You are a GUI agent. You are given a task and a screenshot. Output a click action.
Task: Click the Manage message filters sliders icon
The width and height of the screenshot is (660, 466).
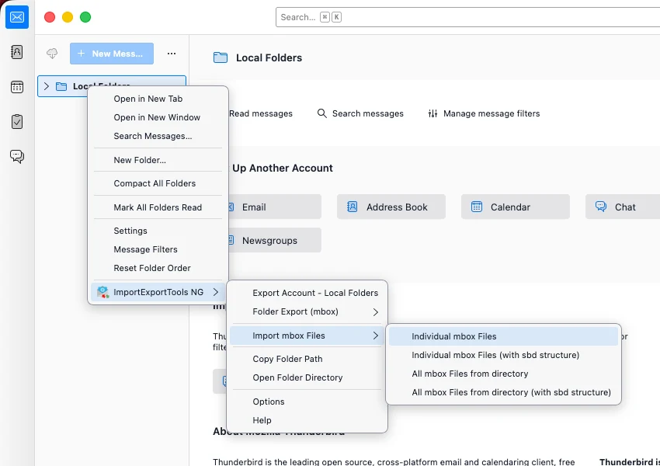432,113
